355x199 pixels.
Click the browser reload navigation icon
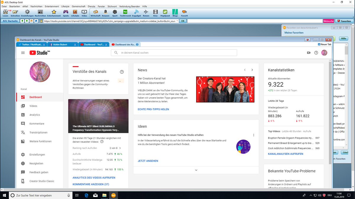pyautogui.click(x=31, y=21)
